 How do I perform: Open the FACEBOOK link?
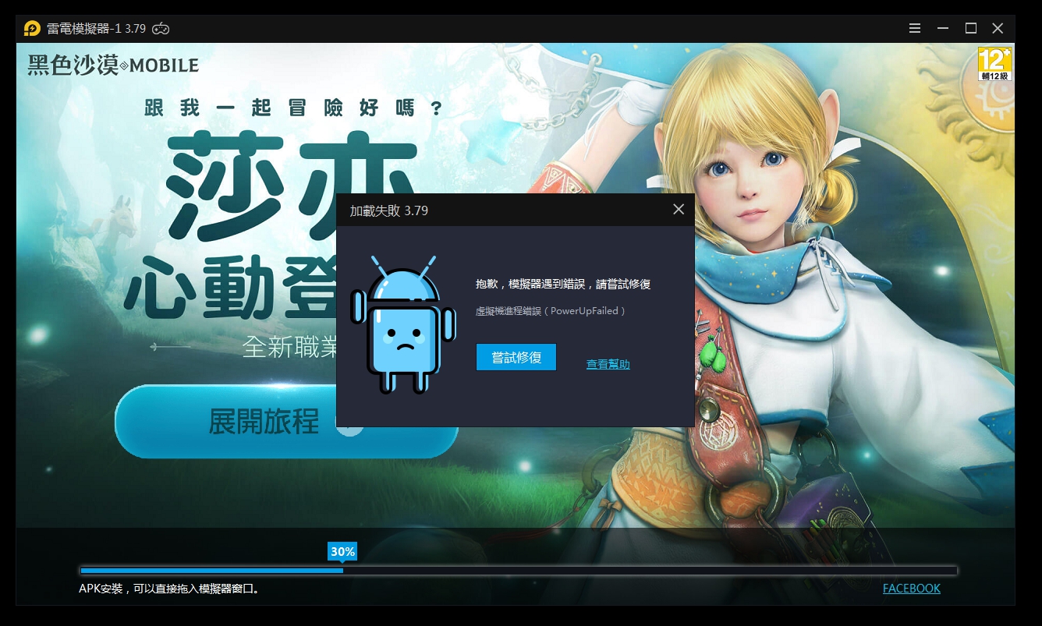(911, 589)
